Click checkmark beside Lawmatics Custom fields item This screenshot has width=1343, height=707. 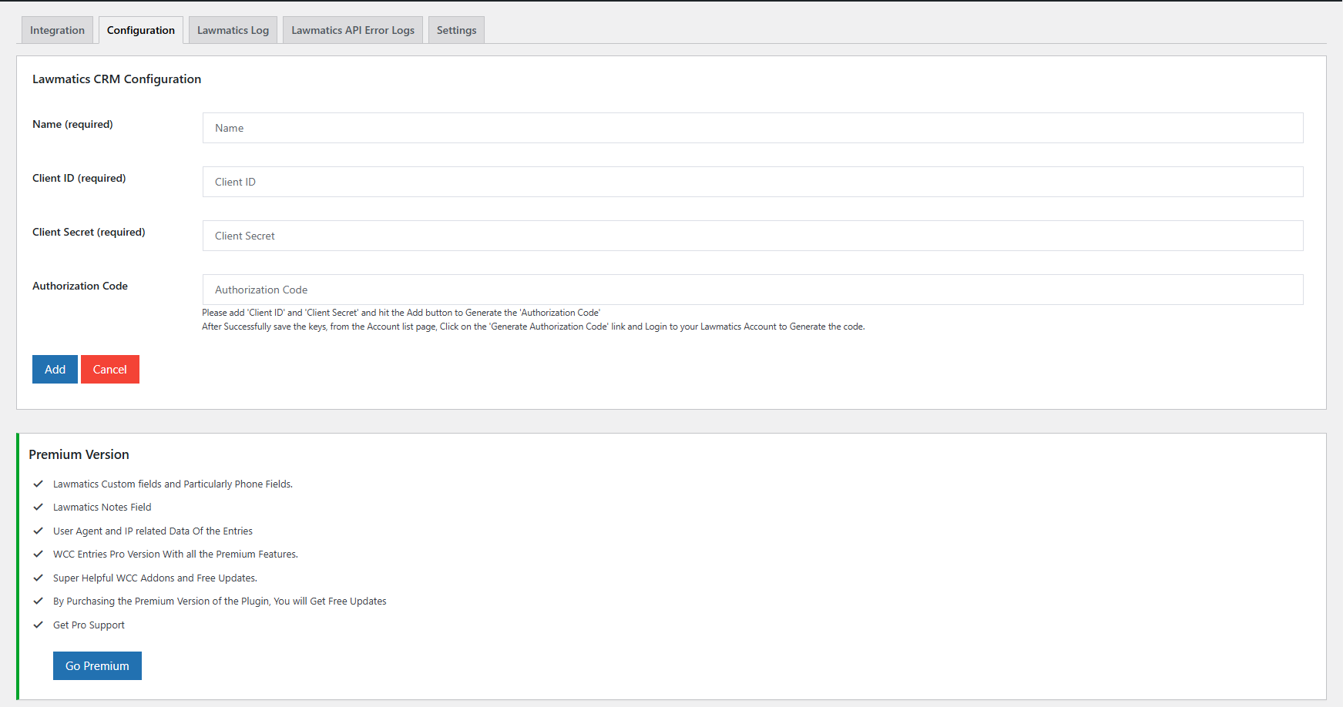click(x=38, y=484)
